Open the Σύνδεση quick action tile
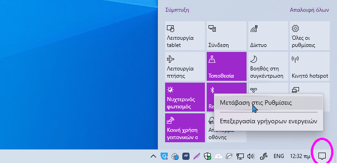The width and height of the screenshot is (337, 163). pos(227,36)
